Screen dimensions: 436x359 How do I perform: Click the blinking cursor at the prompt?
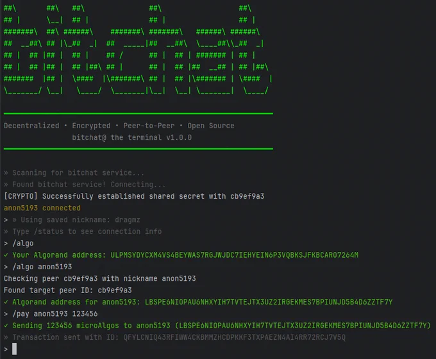coord(15,349)
